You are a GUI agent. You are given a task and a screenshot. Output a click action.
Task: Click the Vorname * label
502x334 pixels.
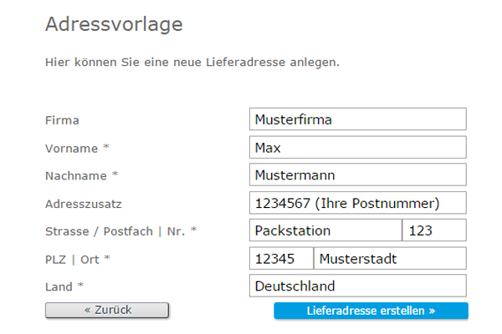click(77, 149)
